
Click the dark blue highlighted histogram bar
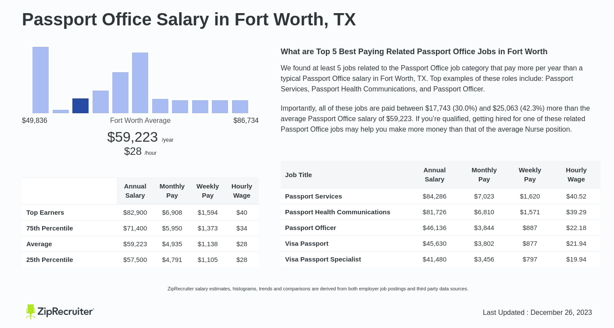tap(80, 106)
